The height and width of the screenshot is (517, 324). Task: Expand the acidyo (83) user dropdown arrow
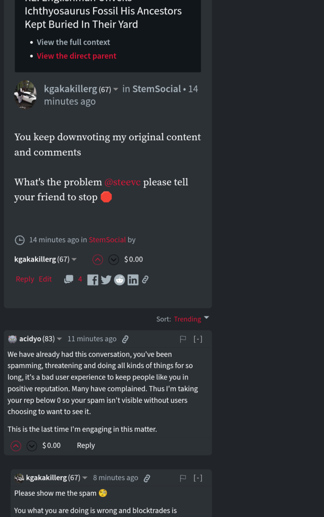click(x=60, y=339)
